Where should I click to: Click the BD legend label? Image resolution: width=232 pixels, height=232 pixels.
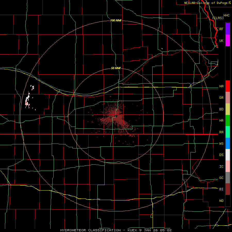pos(221,109)
